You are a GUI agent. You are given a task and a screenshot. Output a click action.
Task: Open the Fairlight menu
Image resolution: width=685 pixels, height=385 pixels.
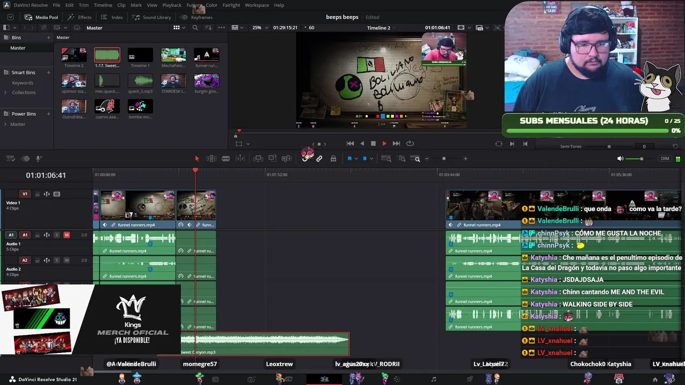tap(231, 5)
